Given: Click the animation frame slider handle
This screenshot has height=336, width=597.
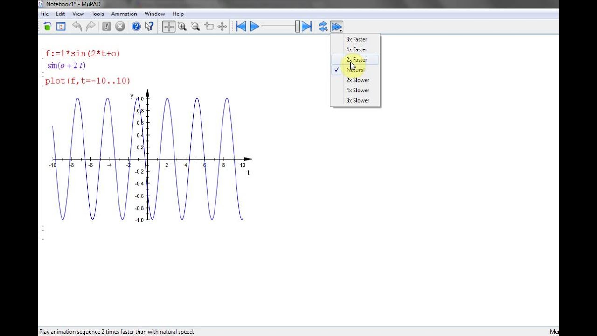Looking at the screenshot, I should (x=298, y=27).
